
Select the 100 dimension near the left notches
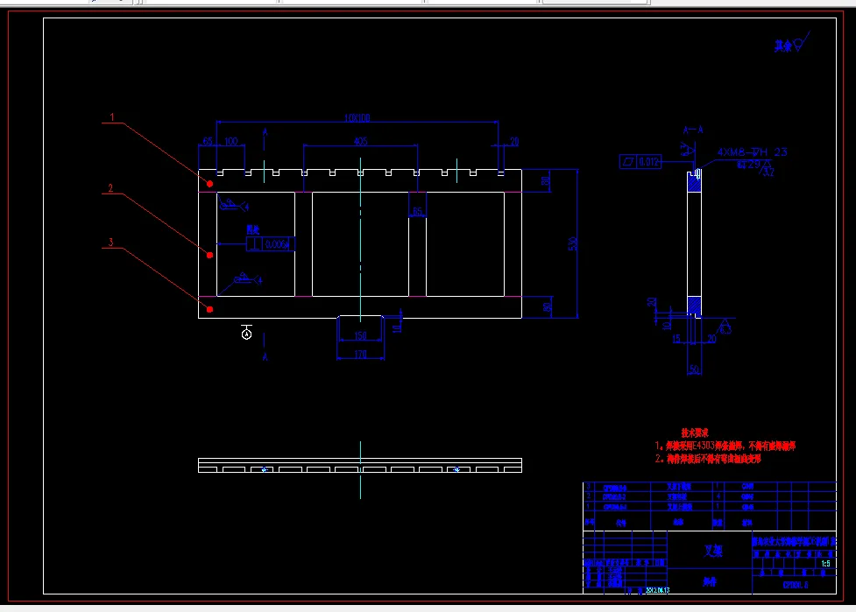[x=231, y=141]
